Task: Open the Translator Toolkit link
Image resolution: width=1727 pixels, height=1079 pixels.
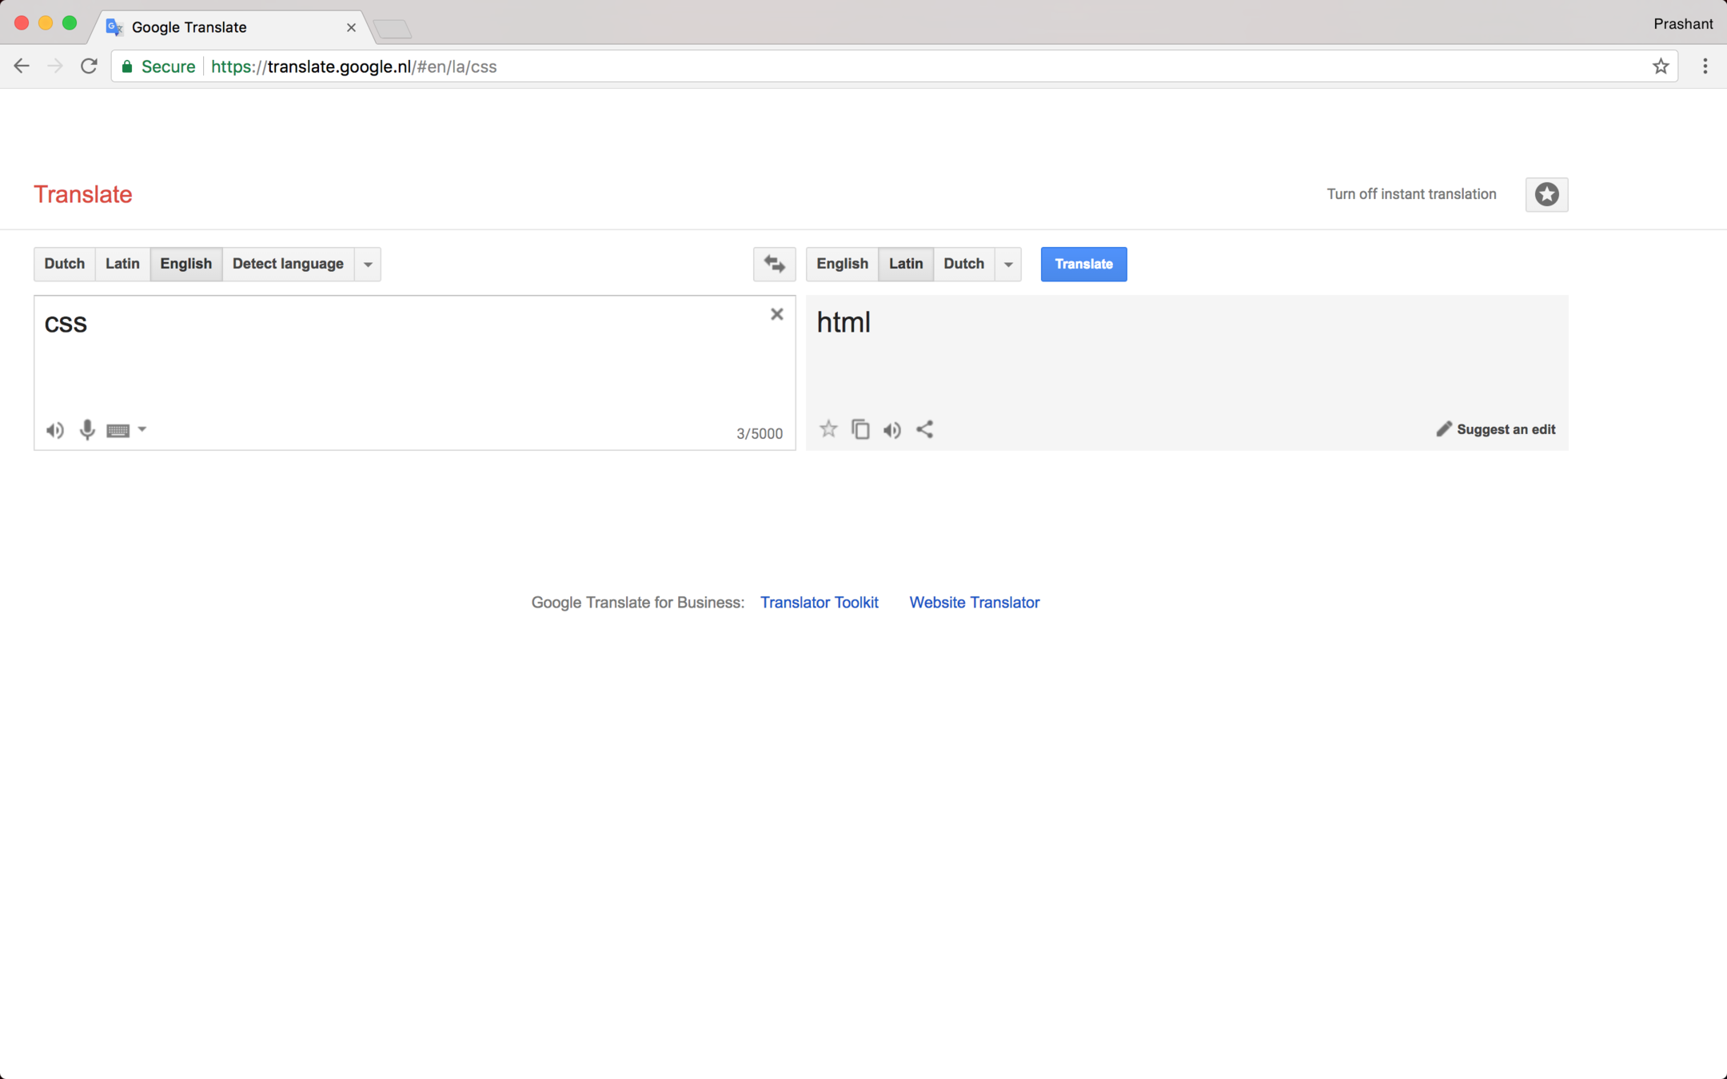Action: point(819,603)
